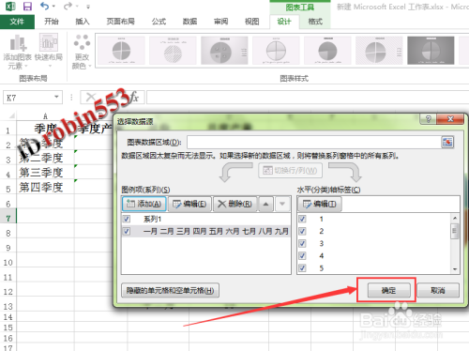Open dialog help with the question mark
The image size is (469, 351).
tap(428, 119)
